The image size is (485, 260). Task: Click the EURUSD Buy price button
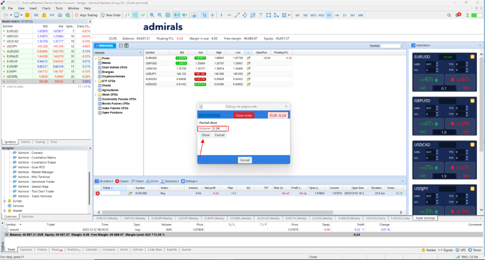coord(461,80)
